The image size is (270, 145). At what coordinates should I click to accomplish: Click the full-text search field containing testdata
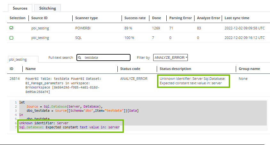click(x=103, y=57)
